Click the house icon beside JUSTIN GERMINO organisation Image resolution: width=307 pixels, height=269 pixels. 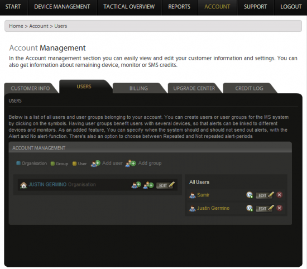coord(23,185)
